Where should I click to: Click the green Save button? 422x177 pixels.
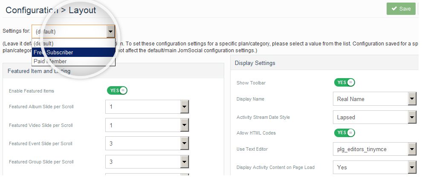401,9
